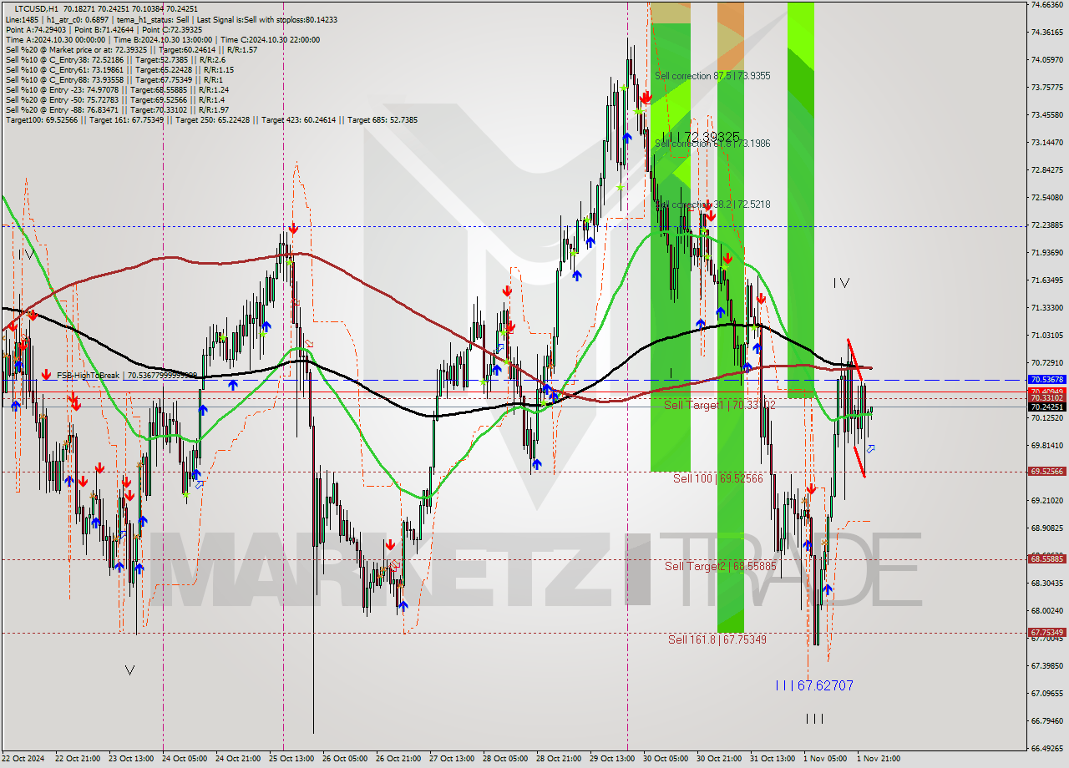Click the '22 Oct 2024' time axis label
The width and height of the screenshot is (1069, 768).
(x=23, y=759)
